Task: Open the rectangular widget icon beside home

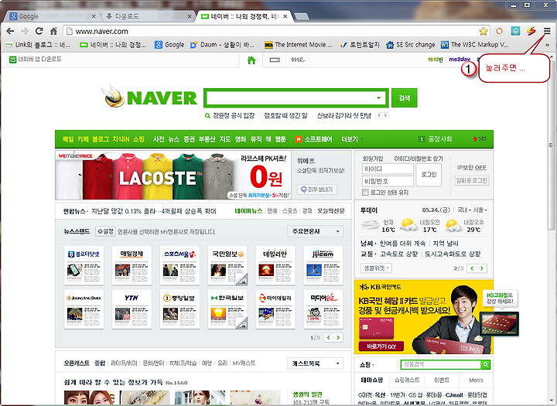Action: tap(275, 60)
